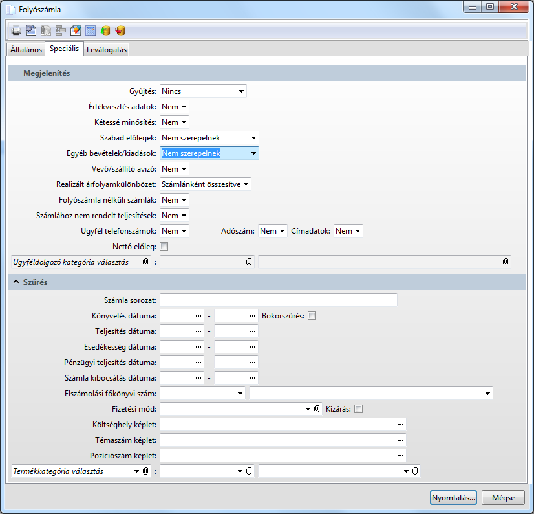Click the database with red arrow icon
This screenshot has width=534, height=514.
[x=120, y=30]
